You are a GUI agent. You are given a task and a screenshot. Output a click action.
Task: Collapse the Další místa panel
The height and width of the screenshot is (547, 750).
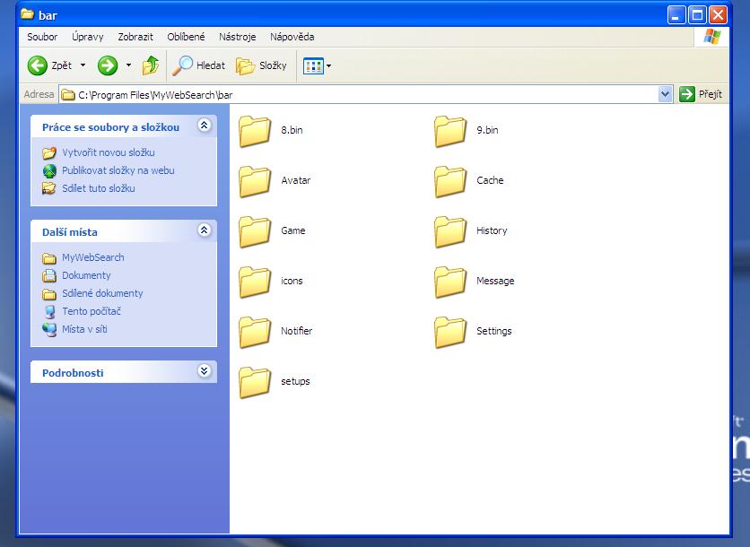(204, 231)
